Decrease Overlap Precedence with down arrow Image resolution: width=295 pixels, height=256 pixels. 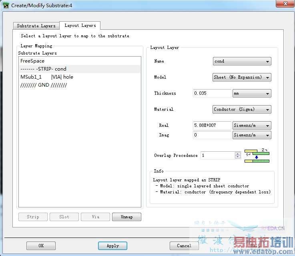click(x=238, y=157)
